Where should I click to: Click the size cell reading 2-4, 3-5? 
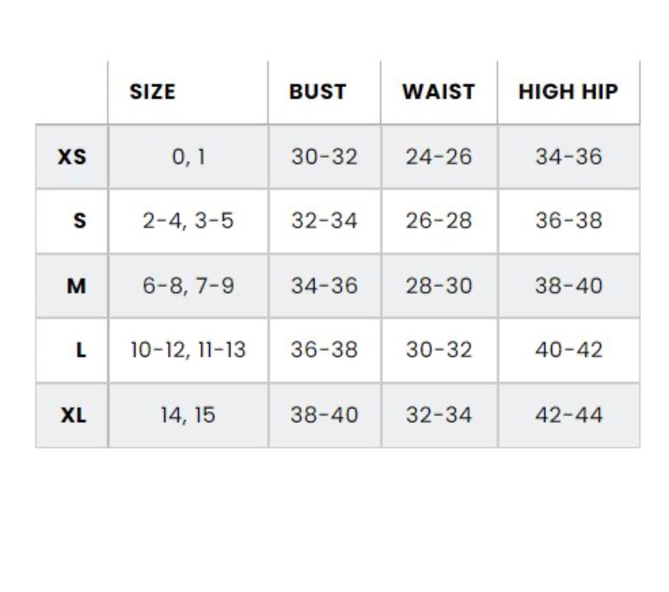188,221
